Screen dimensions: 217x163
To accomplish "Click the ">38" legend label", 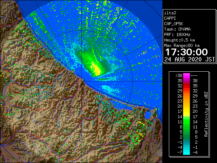I will point(179,76).
